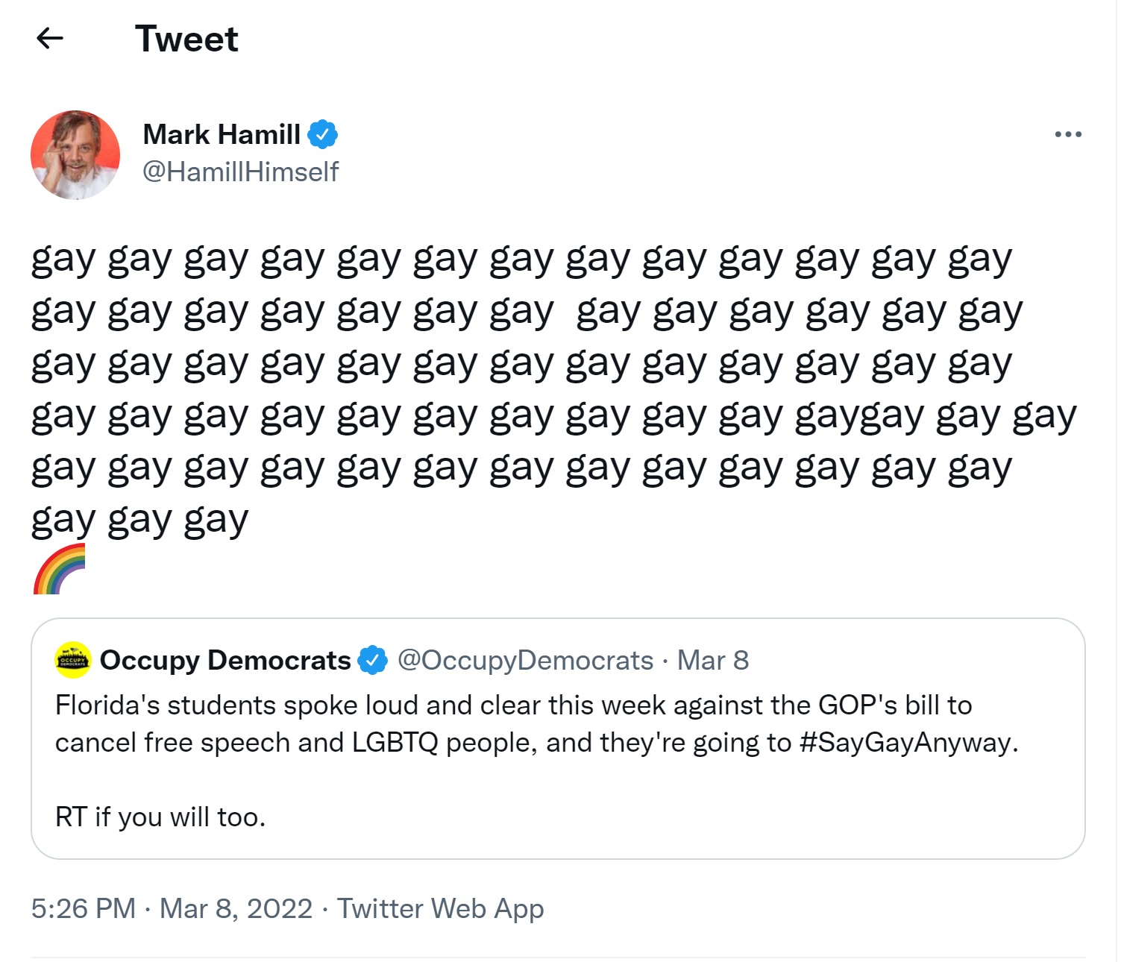Open the more options ellipsis menu
The height and width of the screenshot is (962, 1121).
pyautogui.click(x=1067, y=133)
